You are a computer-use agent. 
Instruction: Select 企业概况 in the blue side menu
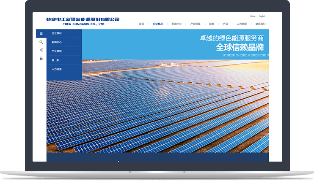(x=57, y=33)
